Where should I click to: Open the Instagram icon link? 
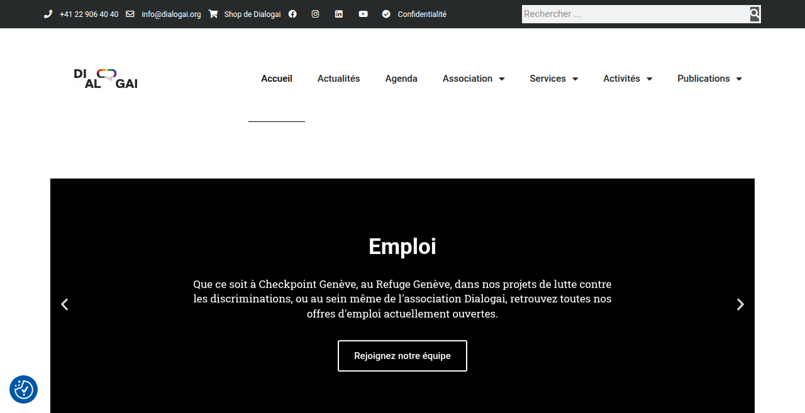[315, 14]
